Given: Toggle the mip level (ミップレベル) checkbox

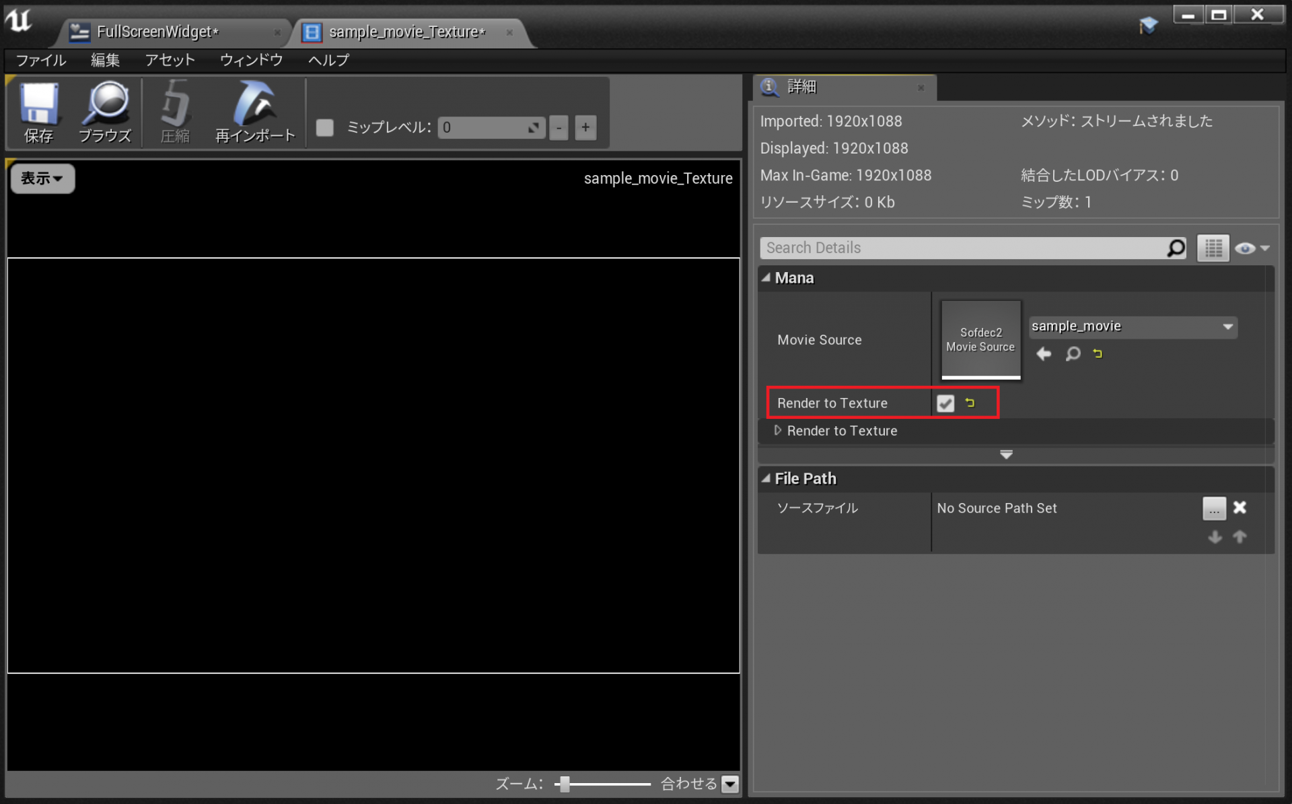Looking at the screenshot, I should pos(325,127).
